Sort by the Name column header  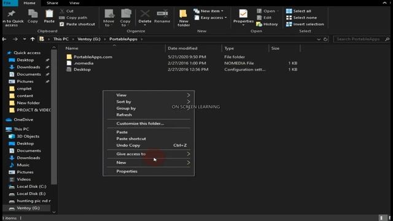72,48
